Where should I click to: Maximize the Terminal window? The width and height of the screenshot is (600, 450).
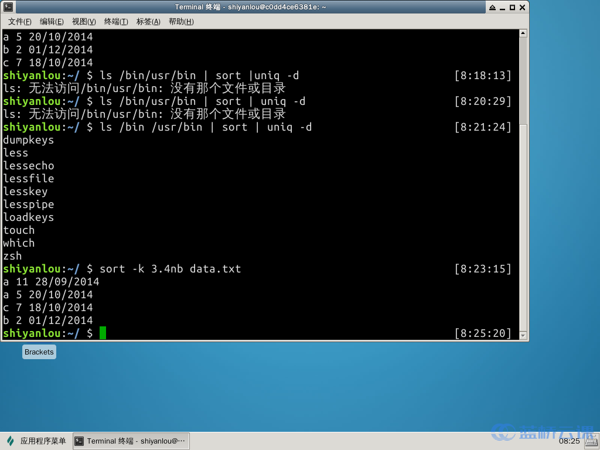point(512,7)
